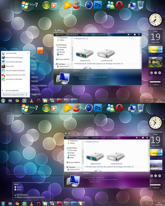Viewport: 165px width, 206px height.
Task: Open the Documents link in Start menu right pane
Action: pos(35,61)
